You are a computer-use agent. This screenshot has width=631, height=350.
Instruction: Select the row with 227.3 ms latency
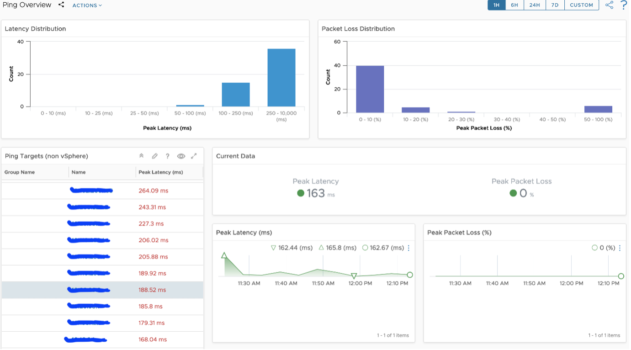(x=102, y=223)
